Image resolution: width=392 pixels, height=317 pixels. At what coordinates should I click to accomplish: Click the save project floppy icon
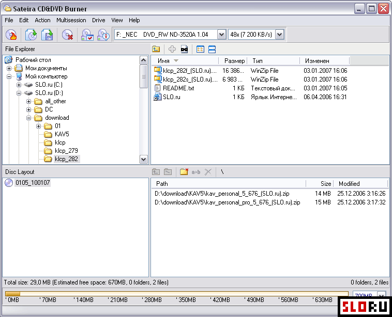(x=47, y=35)
